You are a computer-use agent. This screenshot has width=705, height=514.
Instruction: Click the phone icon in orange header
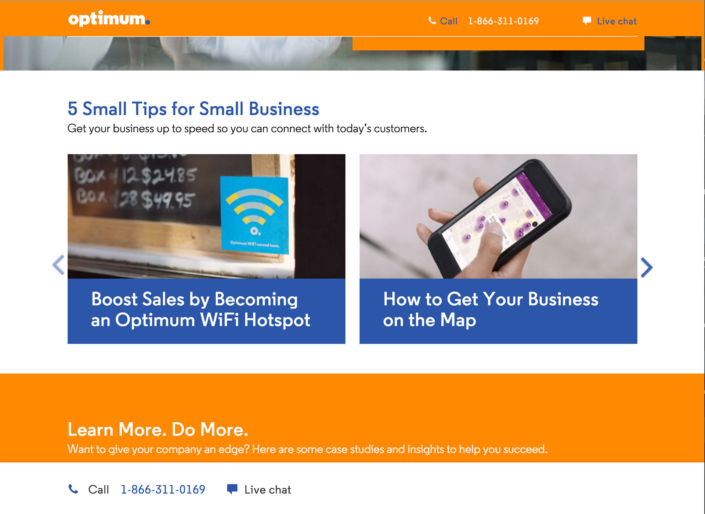pos(432,21)
